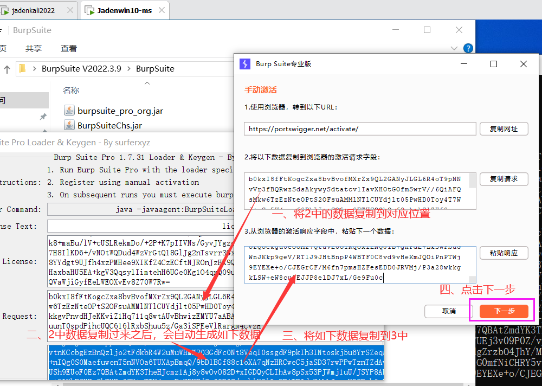The height and width of the screenshot is (386, 542).
Task: Click the 取消 button
Action: [449, 311]
